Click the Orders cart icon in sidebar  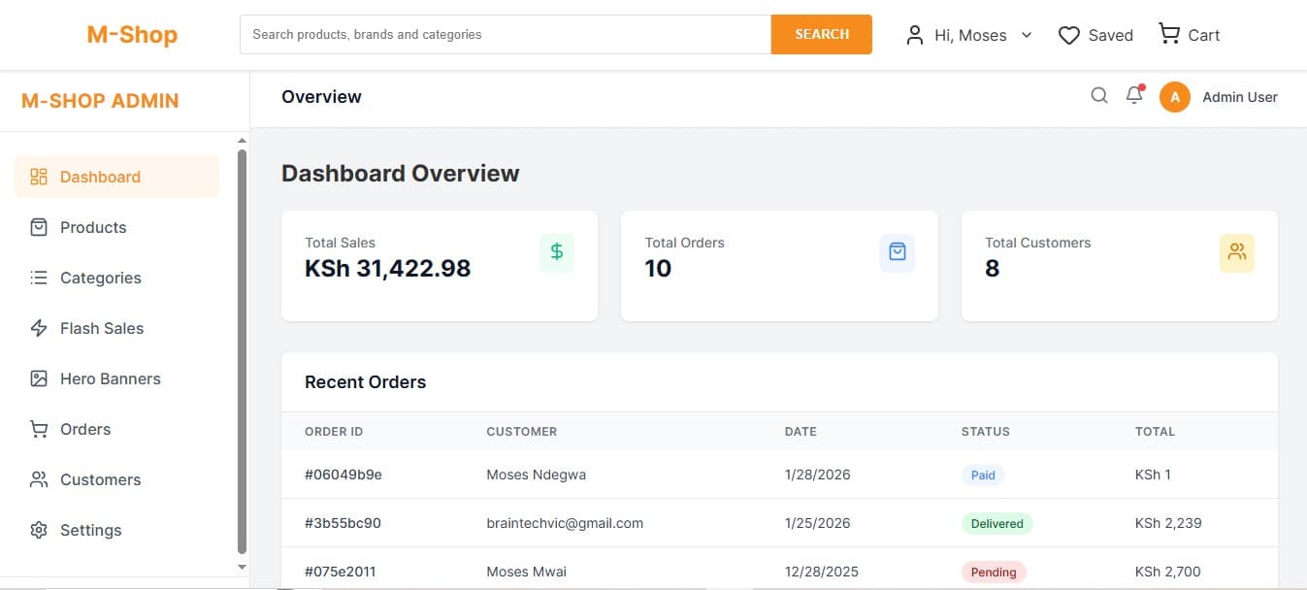[39, 429]
